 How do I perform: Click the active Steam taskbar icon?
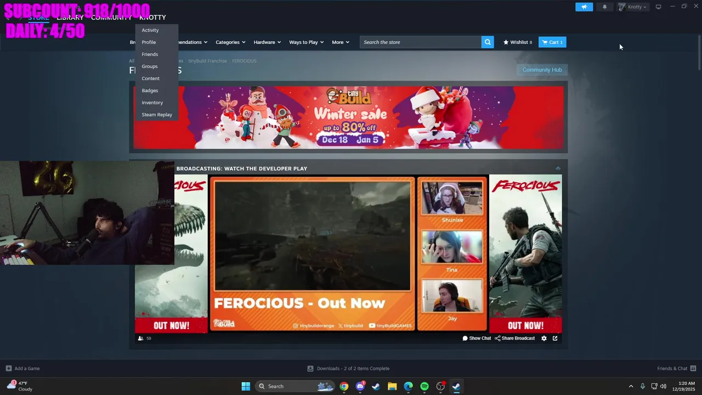click(x=456, y=386)
